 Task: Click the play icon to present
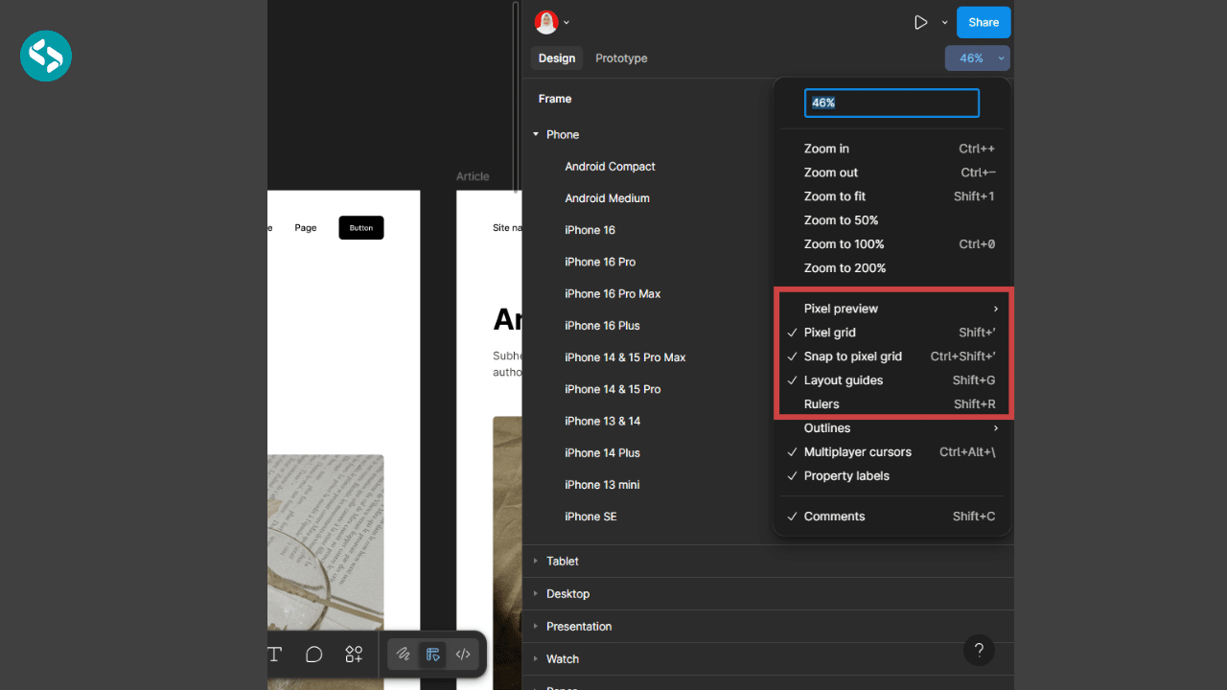coord(920,21)
